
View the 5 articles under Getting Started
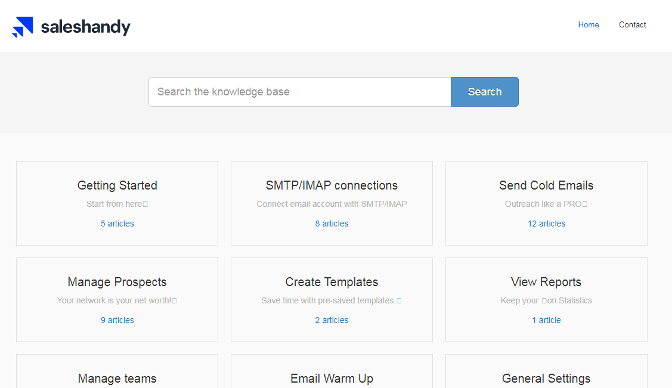[117, 224]
